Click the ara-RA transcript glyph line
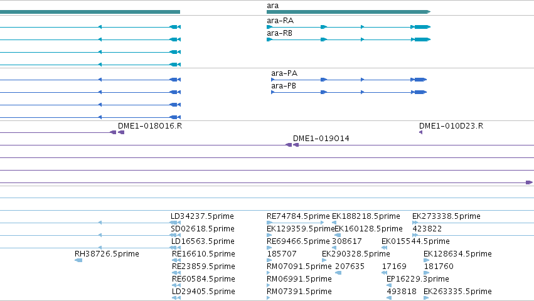The image size is (534, 301). point(349,27)
